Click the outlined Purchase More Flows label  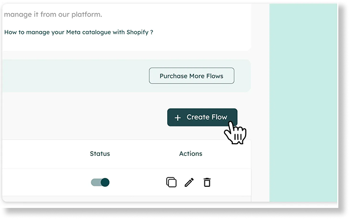(x=191, y=76)
